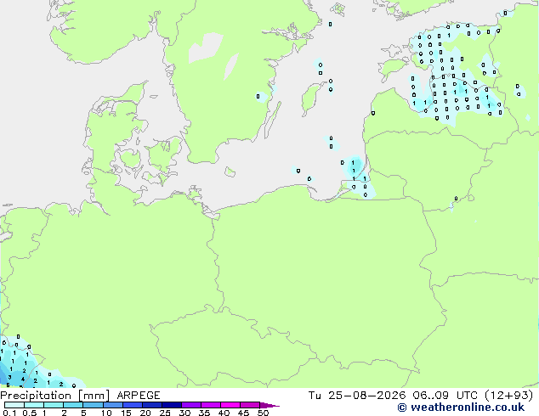
Task: Pick the 15–20 mm legend color swatch
Action: [132, 405]
